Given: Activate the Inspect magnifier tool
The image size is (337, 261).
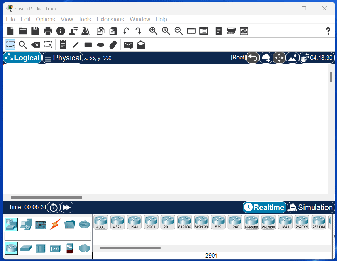Looking at the screenshot, I should (23, 45).
